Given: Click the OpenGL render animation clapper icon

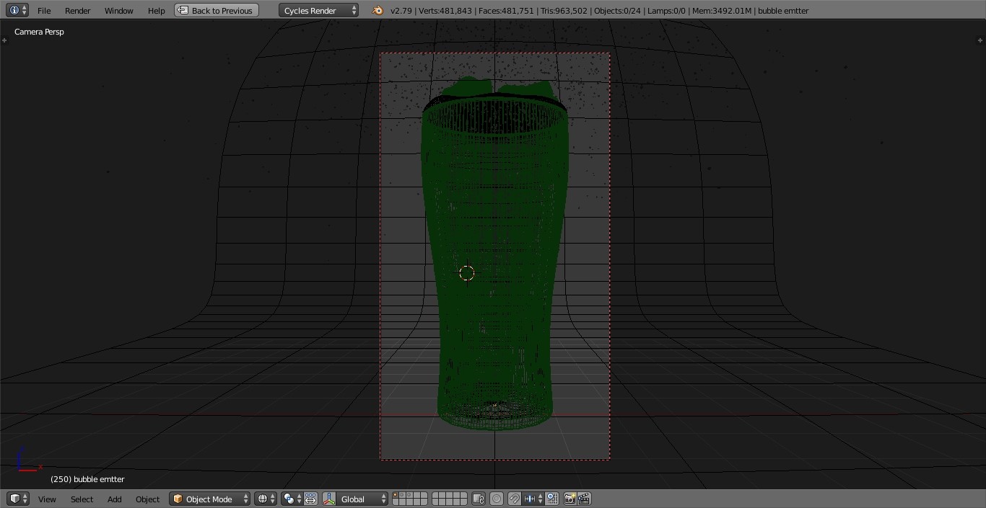Looking at the screenshot, I should click(x=584, y=499).
